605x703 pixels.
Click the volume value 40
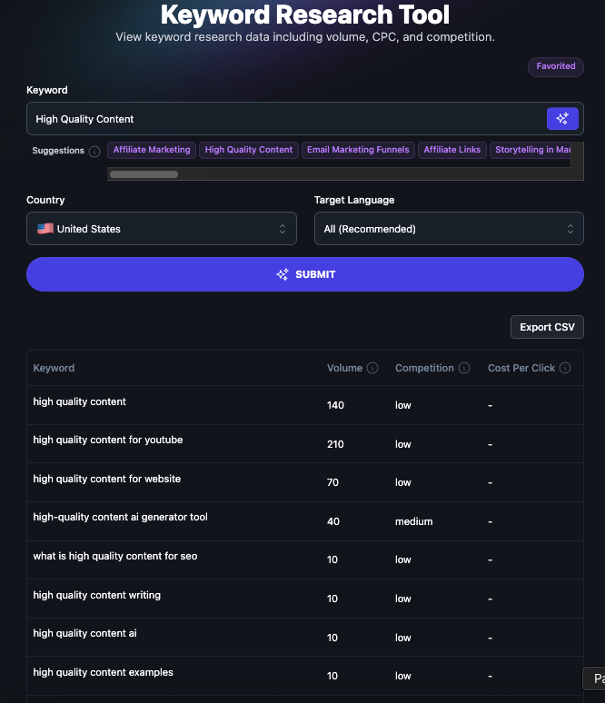point(333,521)
